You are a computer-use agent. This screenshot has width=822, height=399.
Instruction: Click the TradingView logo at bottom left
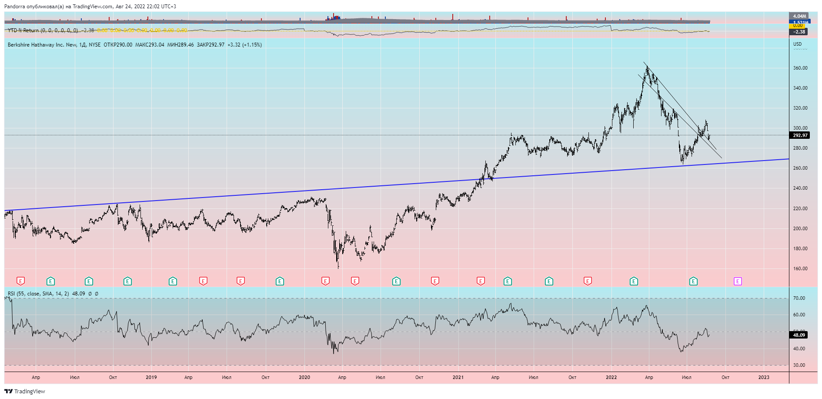(x=25, y=391)
